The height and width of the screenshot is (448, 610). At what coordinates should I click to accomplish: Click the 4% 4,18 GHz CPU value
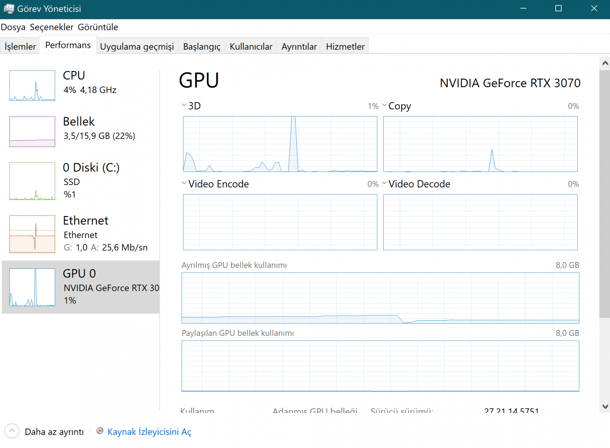(x=90, y=90)
